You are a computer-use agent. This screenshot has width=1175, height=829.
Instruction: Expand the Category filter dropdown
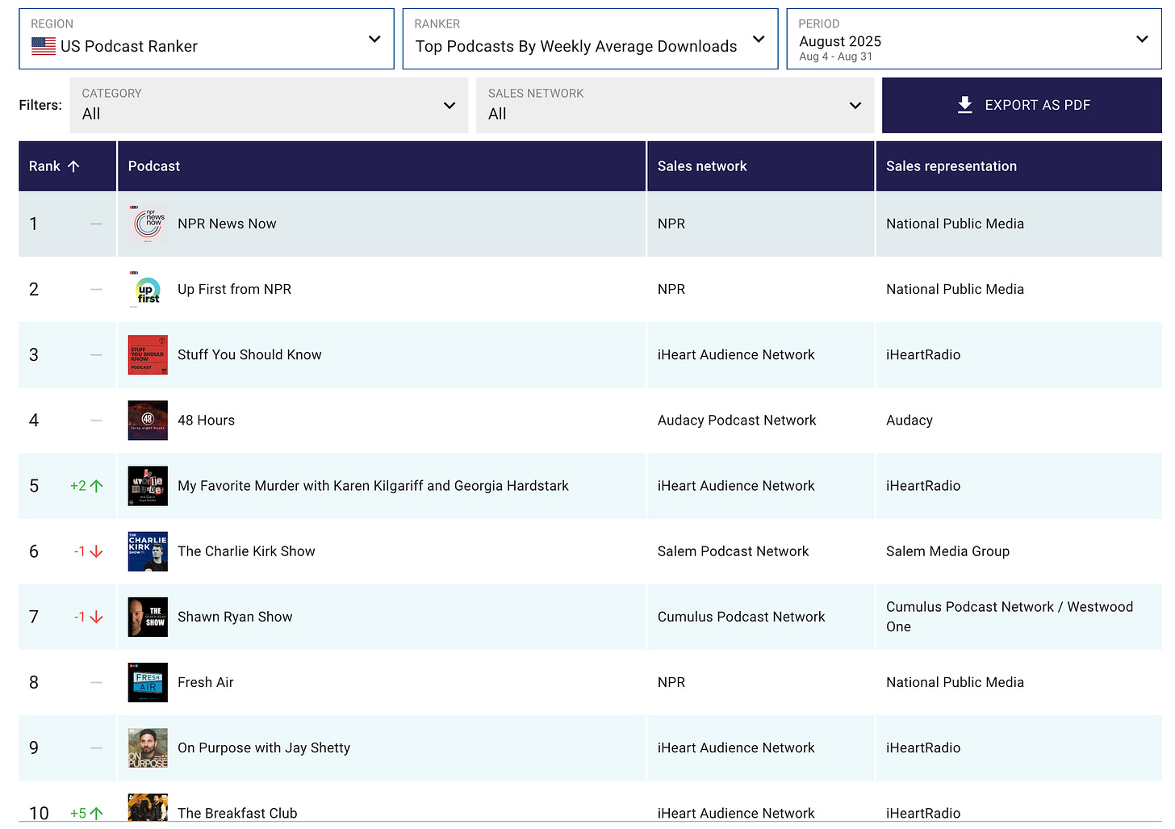[x=269, y=105]
